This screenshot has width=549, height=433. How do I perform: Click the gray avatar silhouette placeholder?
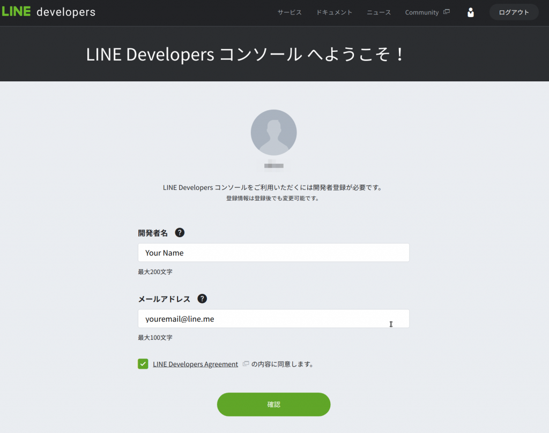pos(273,132)
